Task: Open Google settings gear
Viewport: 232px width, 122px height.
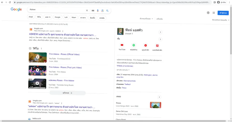Action: 208,13
